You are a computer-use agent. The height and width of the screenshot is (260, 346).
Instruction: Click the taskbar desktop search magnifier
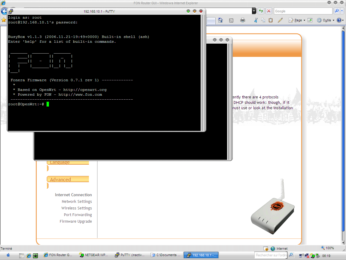[291, 255]
